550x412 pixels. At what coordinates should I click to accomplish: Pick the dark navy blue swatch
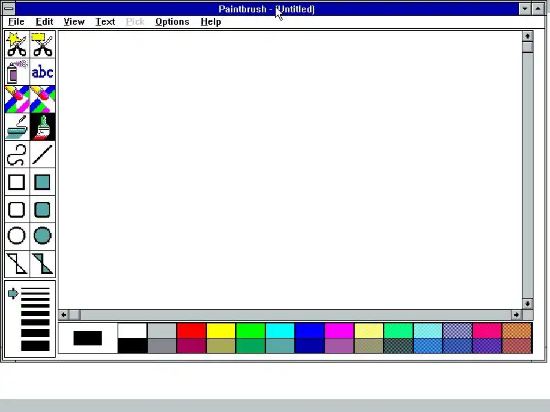309,346
